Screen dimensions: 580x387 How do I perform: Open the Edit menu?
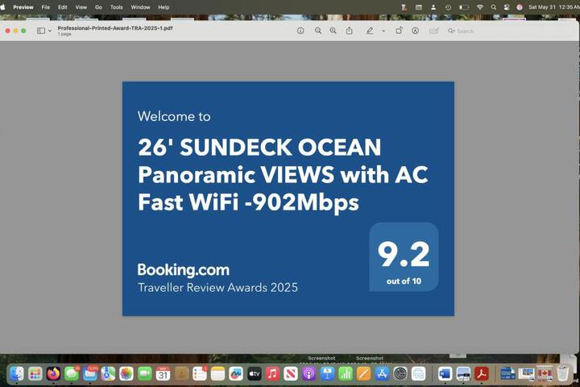(63, 7)
